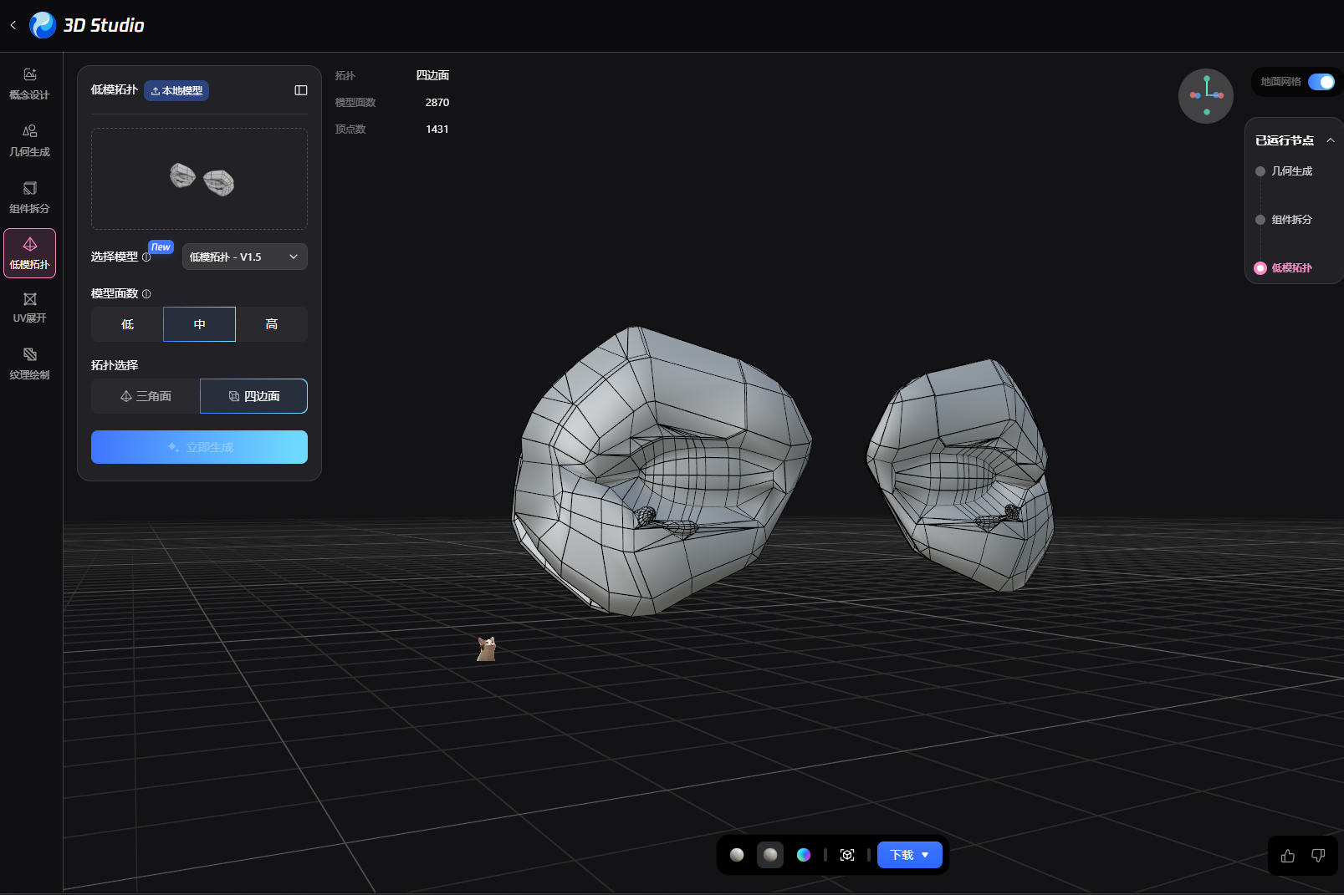
Task: Click the New badge above model selector
Action: tap(161, 247)
